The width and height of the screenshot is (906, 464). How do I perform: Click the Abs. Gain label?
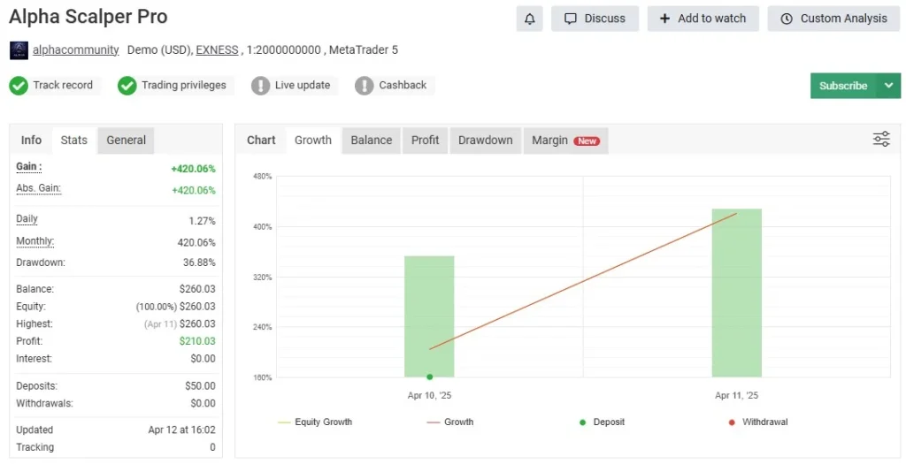click(38, 188)
